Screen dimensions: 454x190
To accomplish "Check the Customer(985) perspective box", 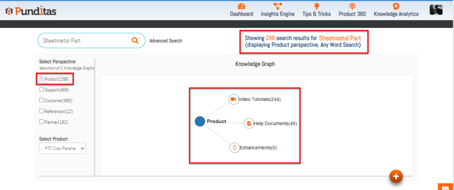I will [x=42, y=100].
